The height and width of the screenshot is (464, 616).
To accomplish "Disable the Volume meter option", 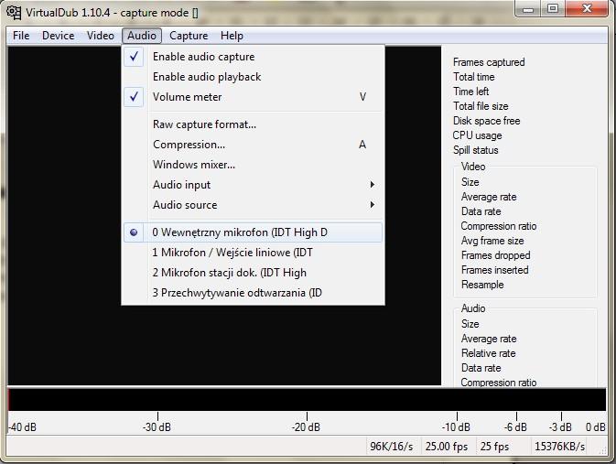I will (253, 97).
